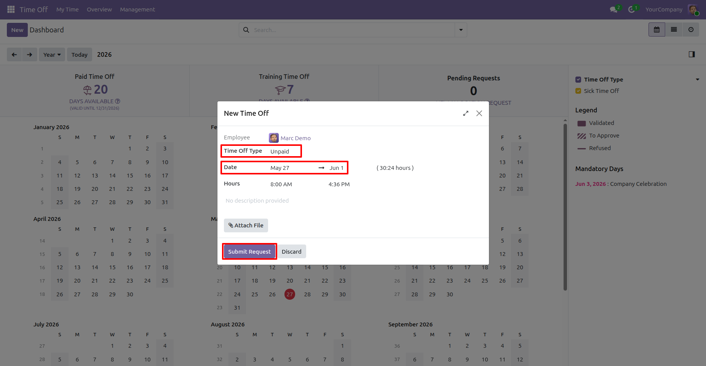Toggle the side panel icon
Viewport: 706px width, 366px height.
click(692, 54)
